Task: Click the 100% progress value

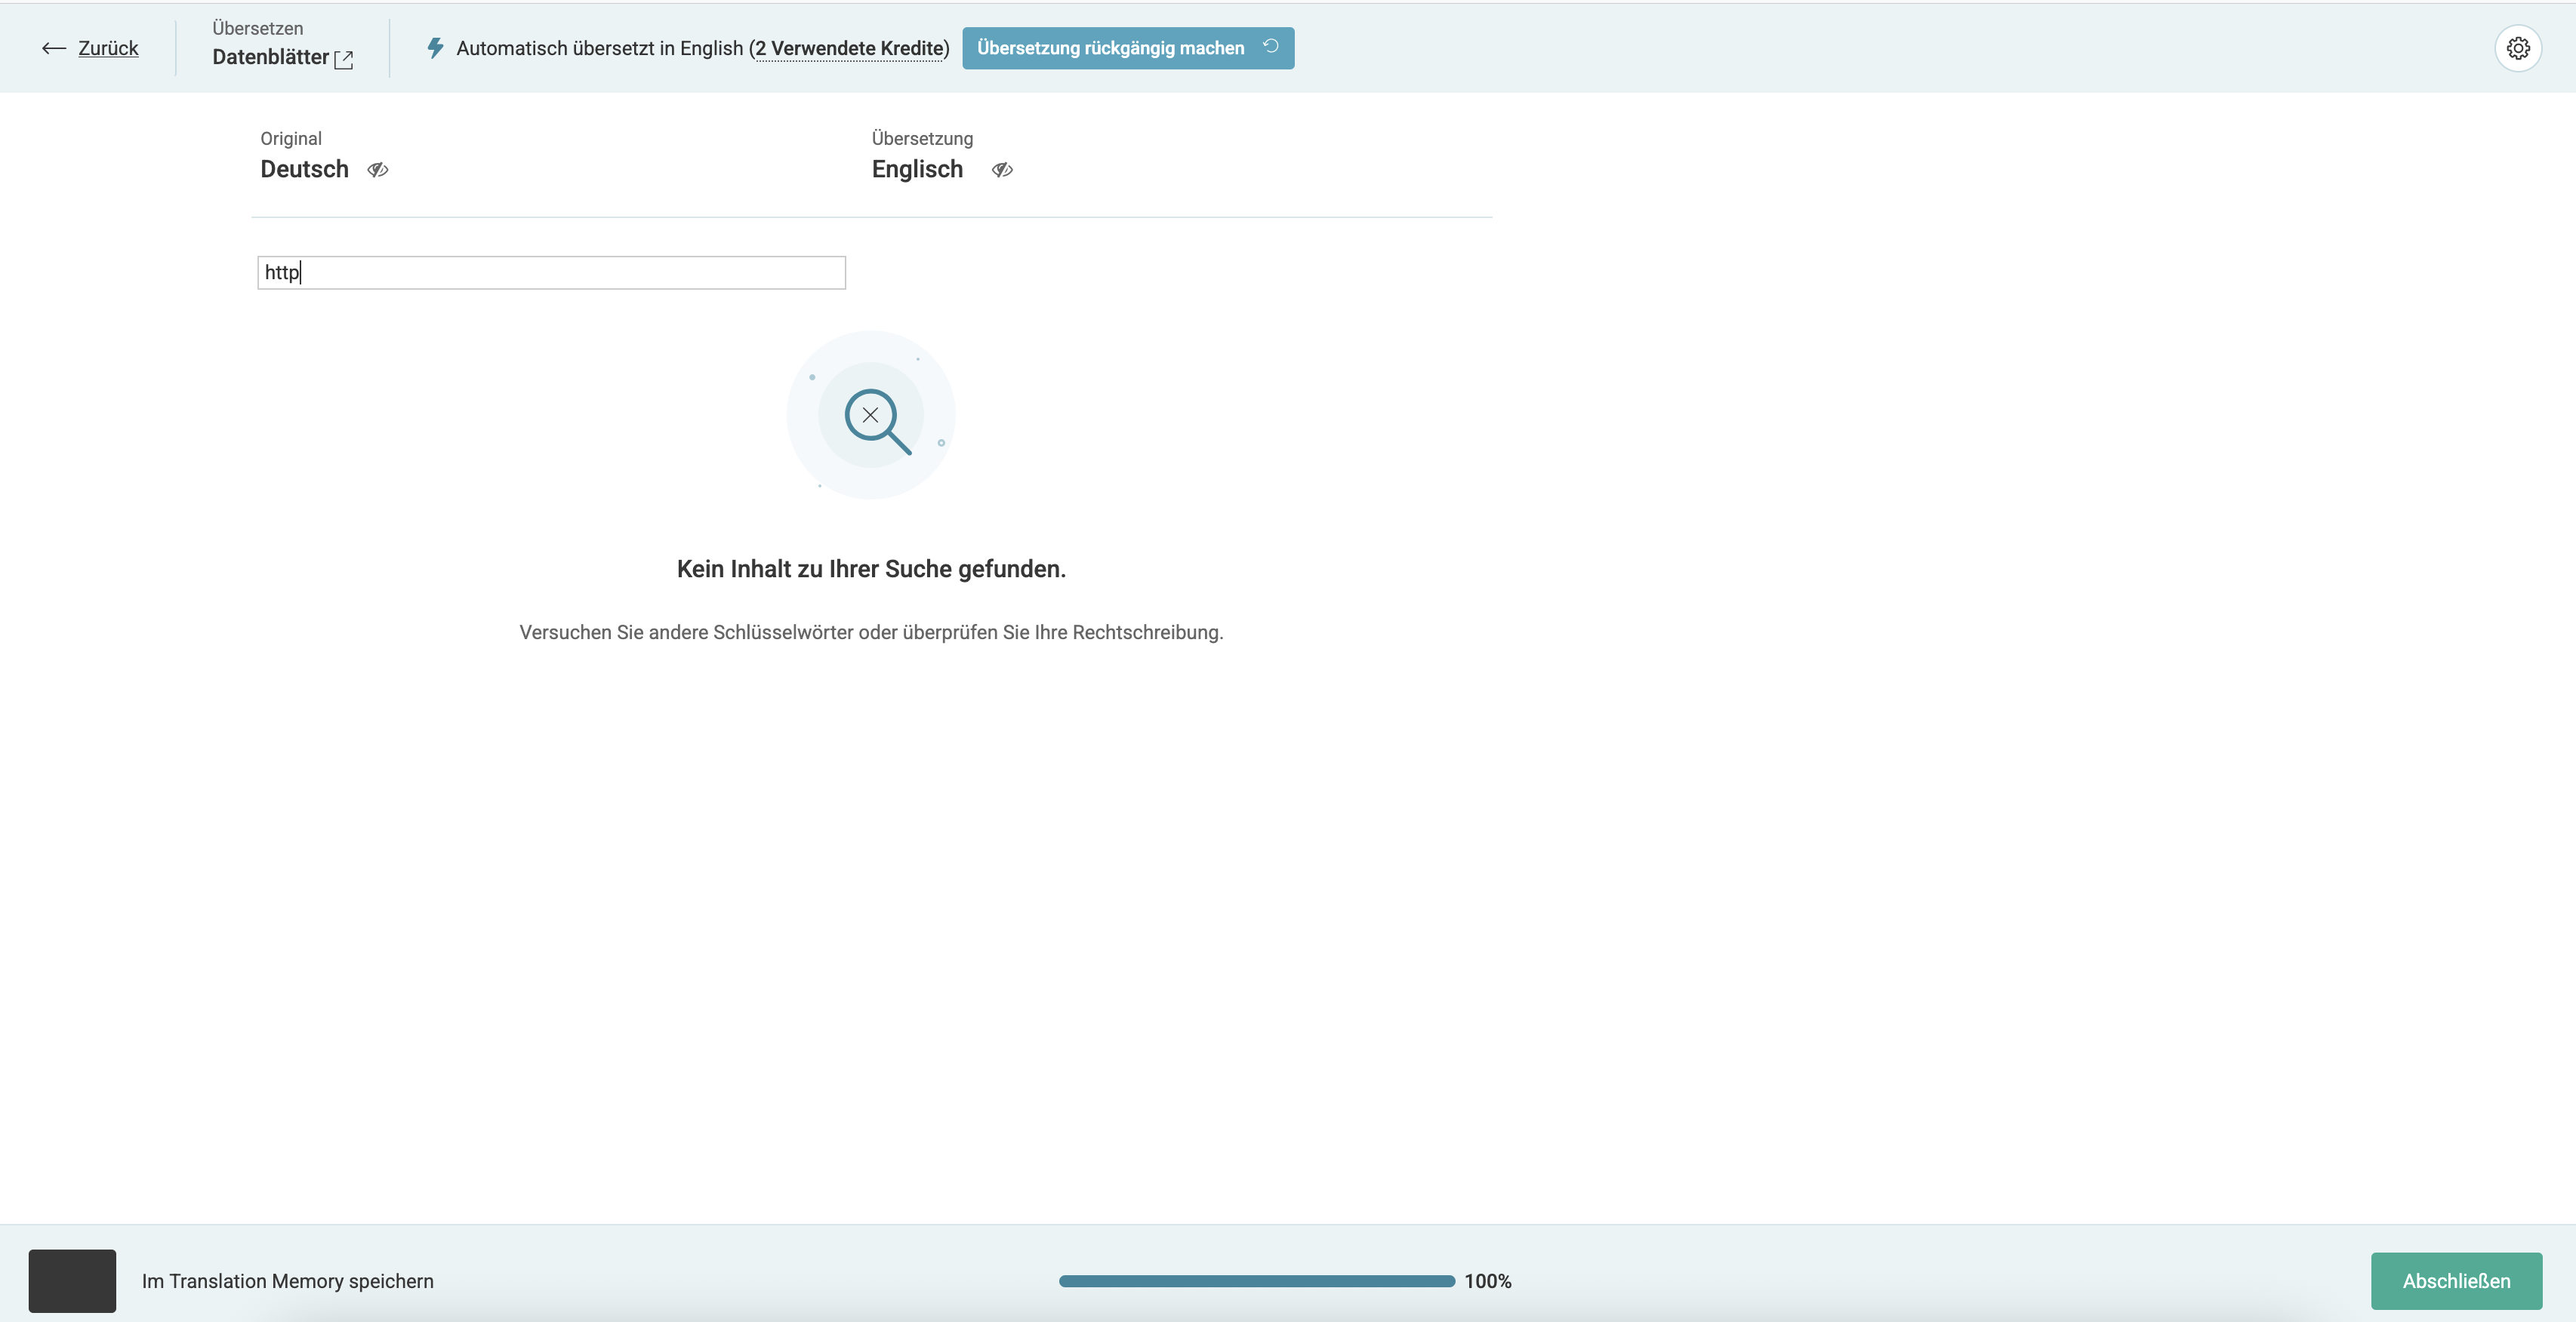Action: [1488, 1281]
